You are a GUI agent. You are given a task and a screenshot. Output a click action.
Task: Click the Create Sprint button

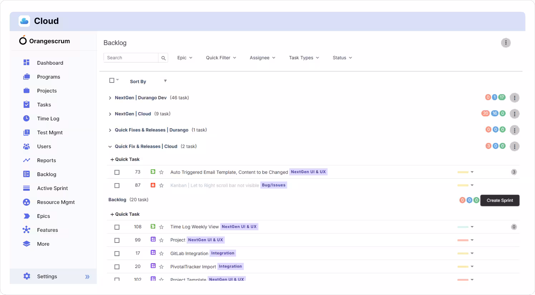coord(500,200)
